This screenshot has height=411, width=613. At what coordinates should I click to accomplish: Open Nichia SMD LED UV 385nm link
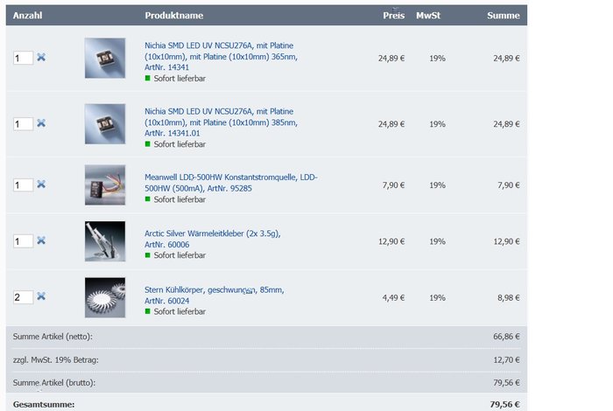(220, 122)
